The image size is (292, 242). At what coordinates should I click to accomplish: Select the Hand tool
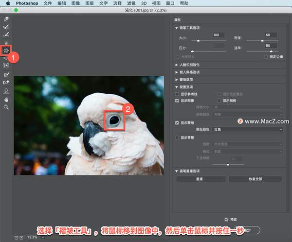[6, 99]
